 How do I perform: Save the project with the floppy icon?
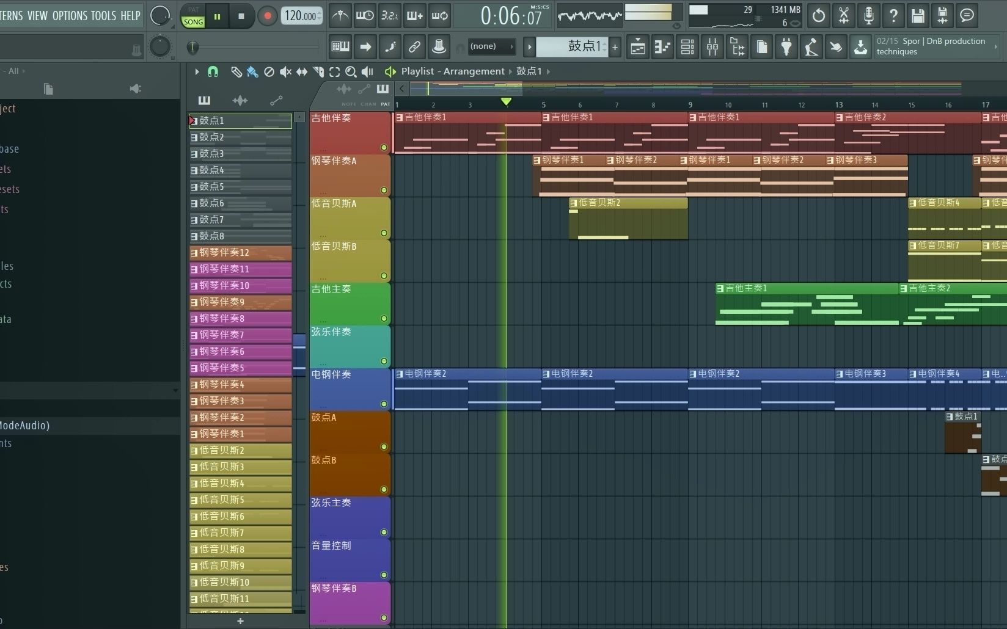click(918, 16)
